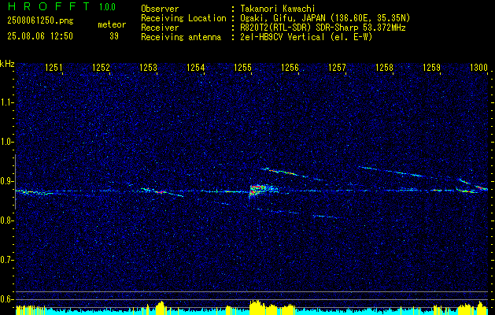Click the 1256 time marker
This screenshot has height=315, width=495.
[290, 67]
